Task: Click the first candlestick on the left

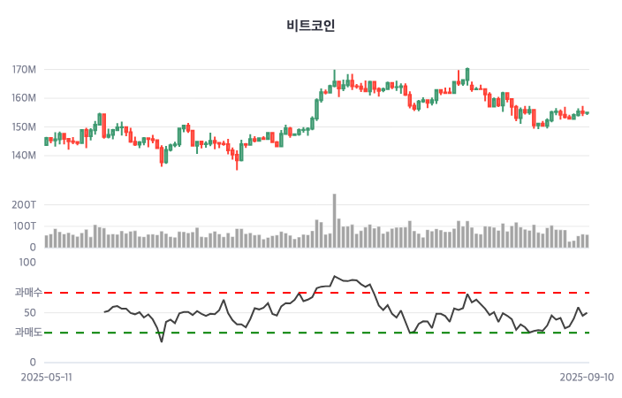Action: tap(47, 141)
